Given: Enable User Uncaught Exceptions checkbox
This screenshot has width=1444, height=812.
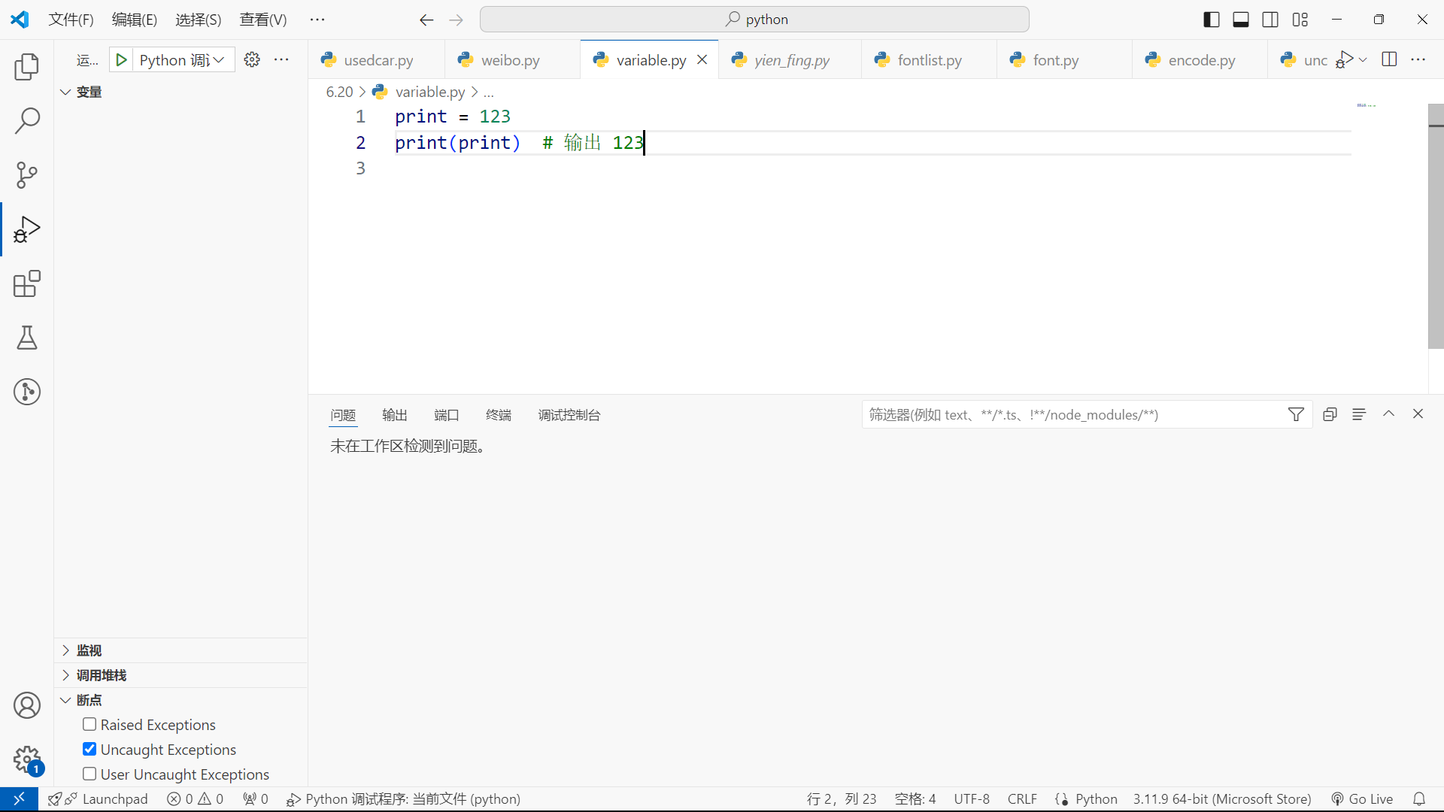Looking at the screenshot, I should (89, 774).
